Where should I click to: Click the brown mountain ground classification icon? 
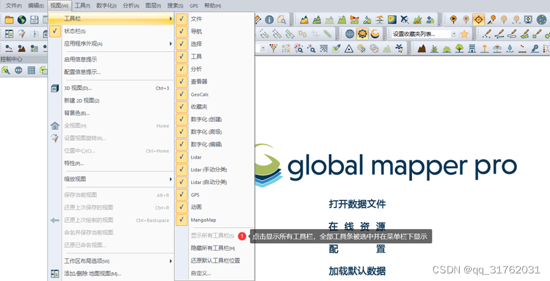[422, 48]
